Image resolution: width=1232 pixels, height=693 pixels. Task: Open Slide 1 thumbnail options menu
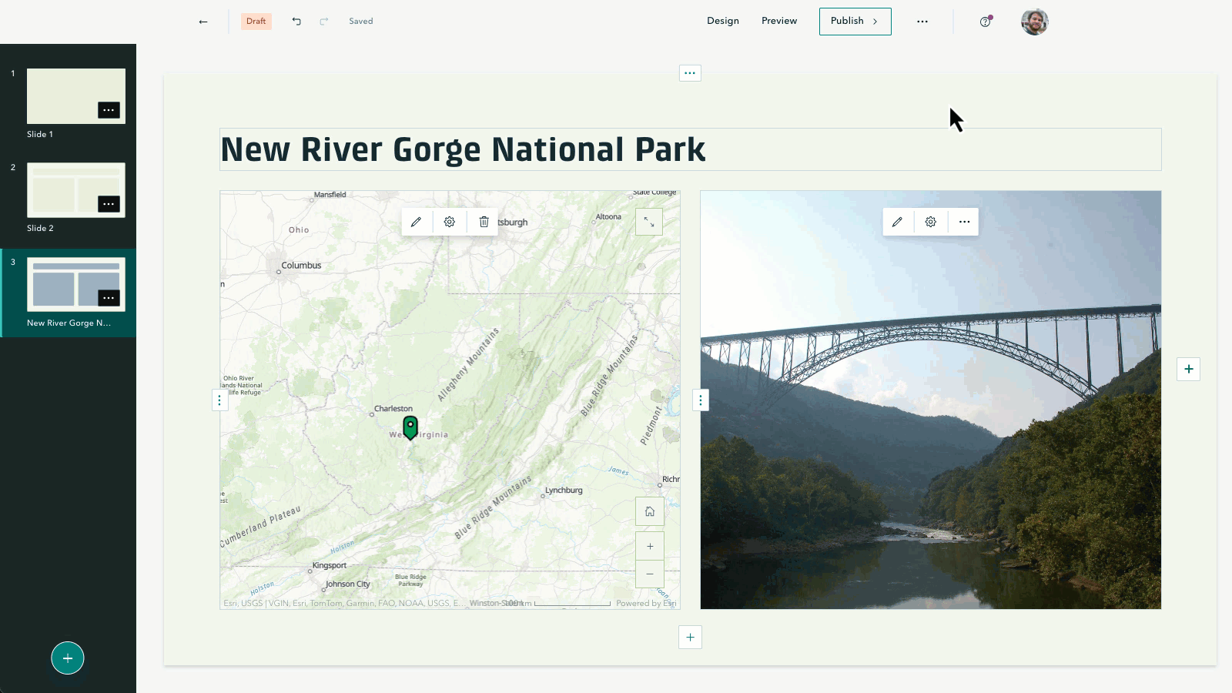pyautogui.click(x=109, y=110)
